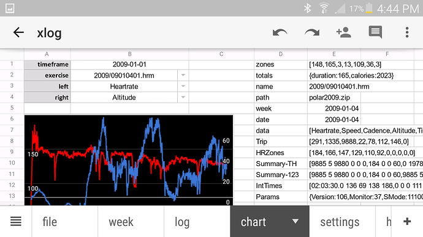Tap the back arrow next to xlog
Screen dimensions: 423x237
[18, 32]
